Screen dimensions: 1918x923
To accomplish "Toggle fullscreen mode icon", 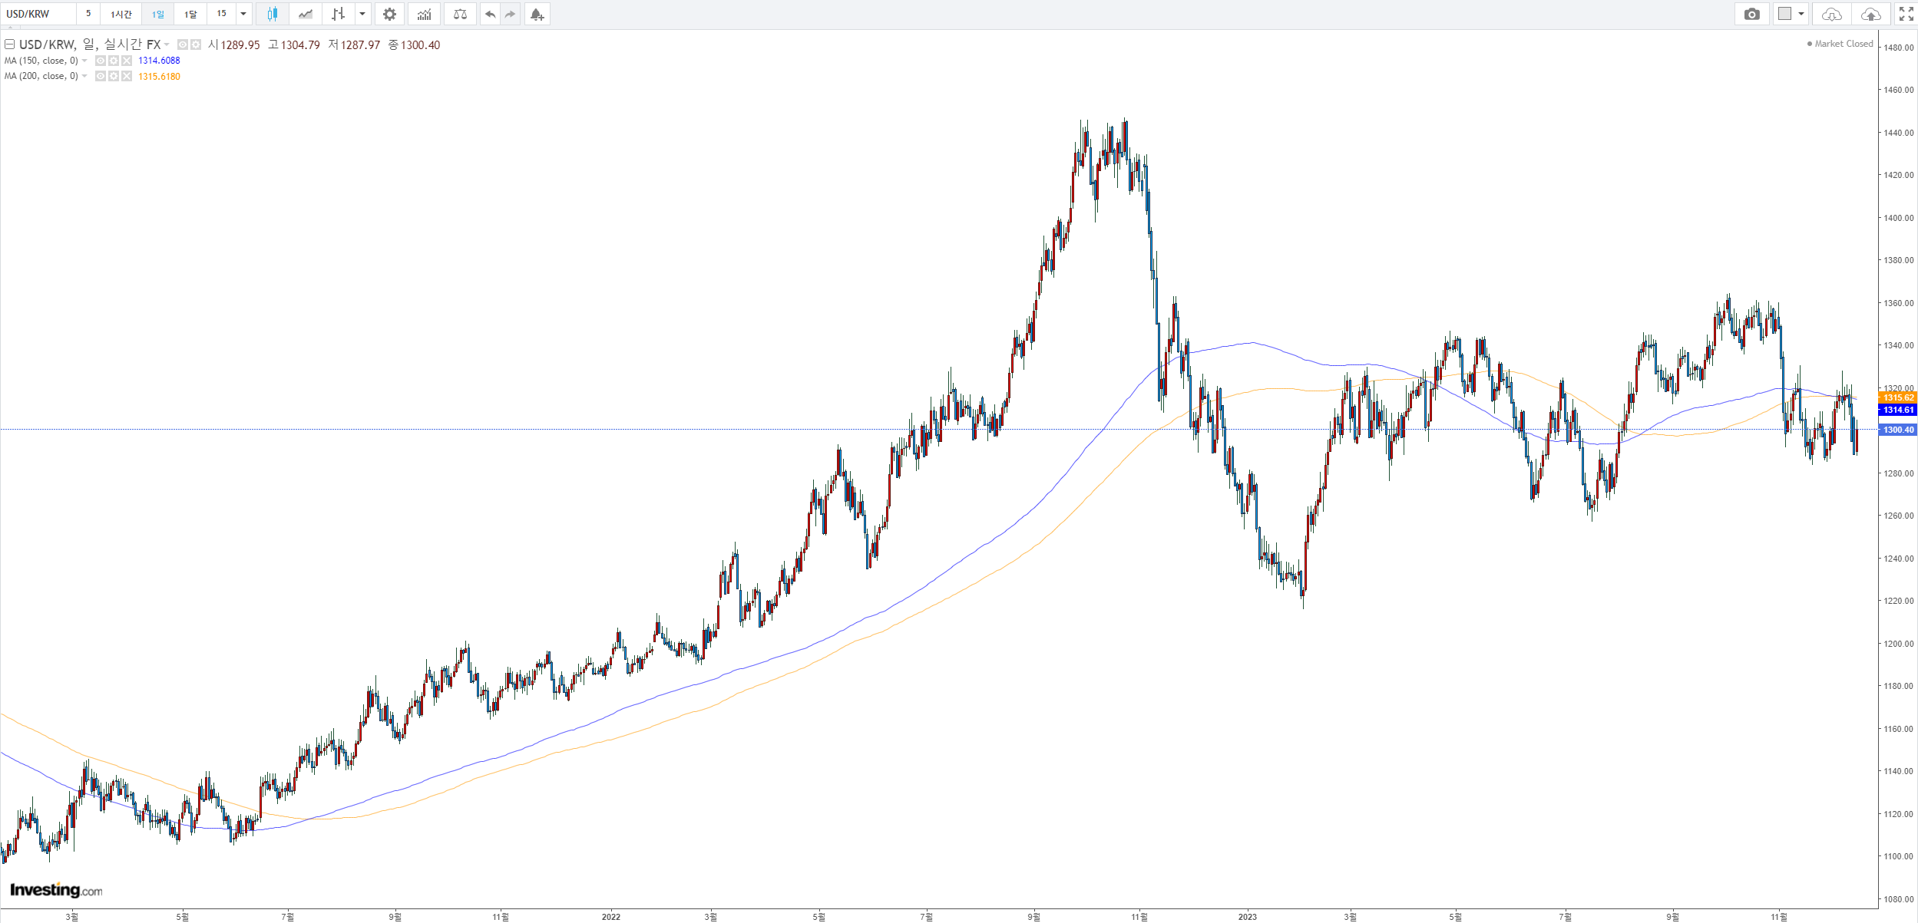I will 1906,14.
